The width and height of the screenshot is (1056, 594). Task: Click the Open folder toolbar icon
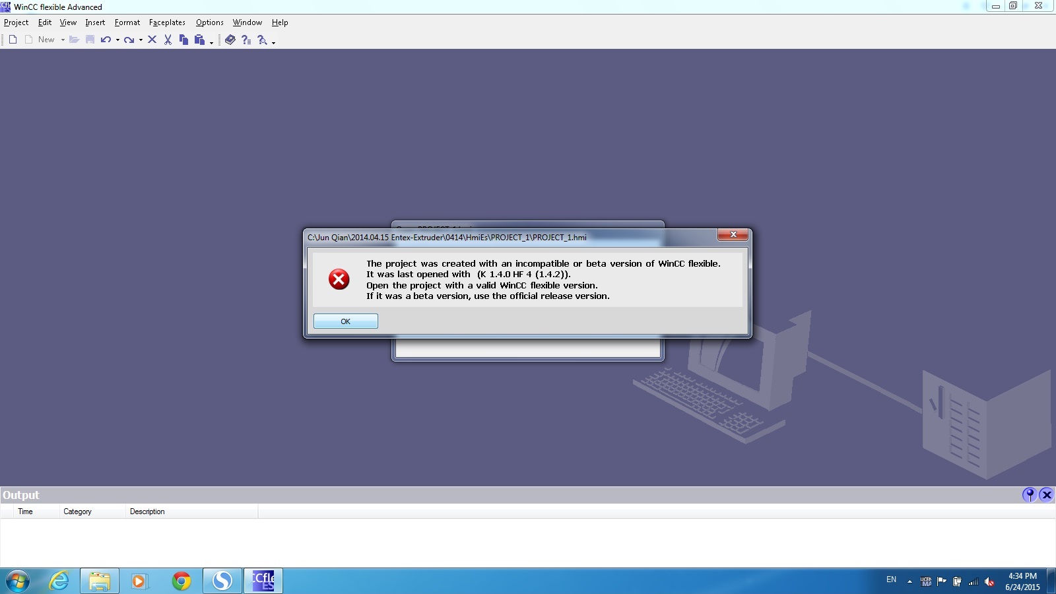pos(74,40)
